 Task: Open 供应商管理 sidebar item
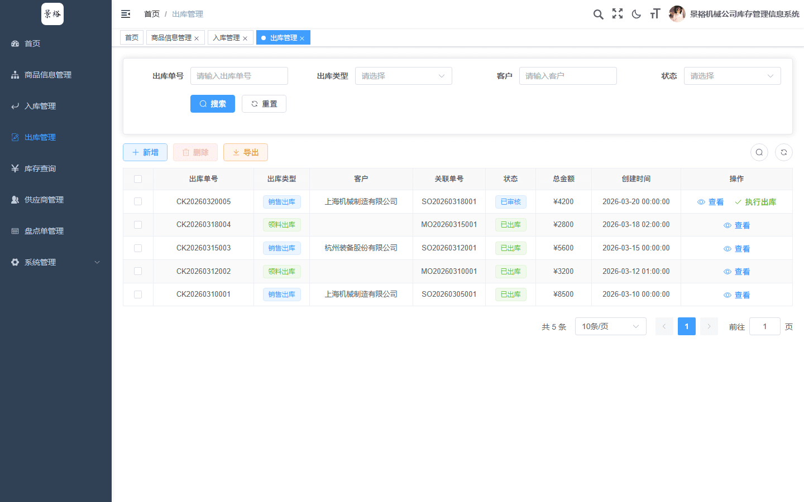(x=56, y=200)
